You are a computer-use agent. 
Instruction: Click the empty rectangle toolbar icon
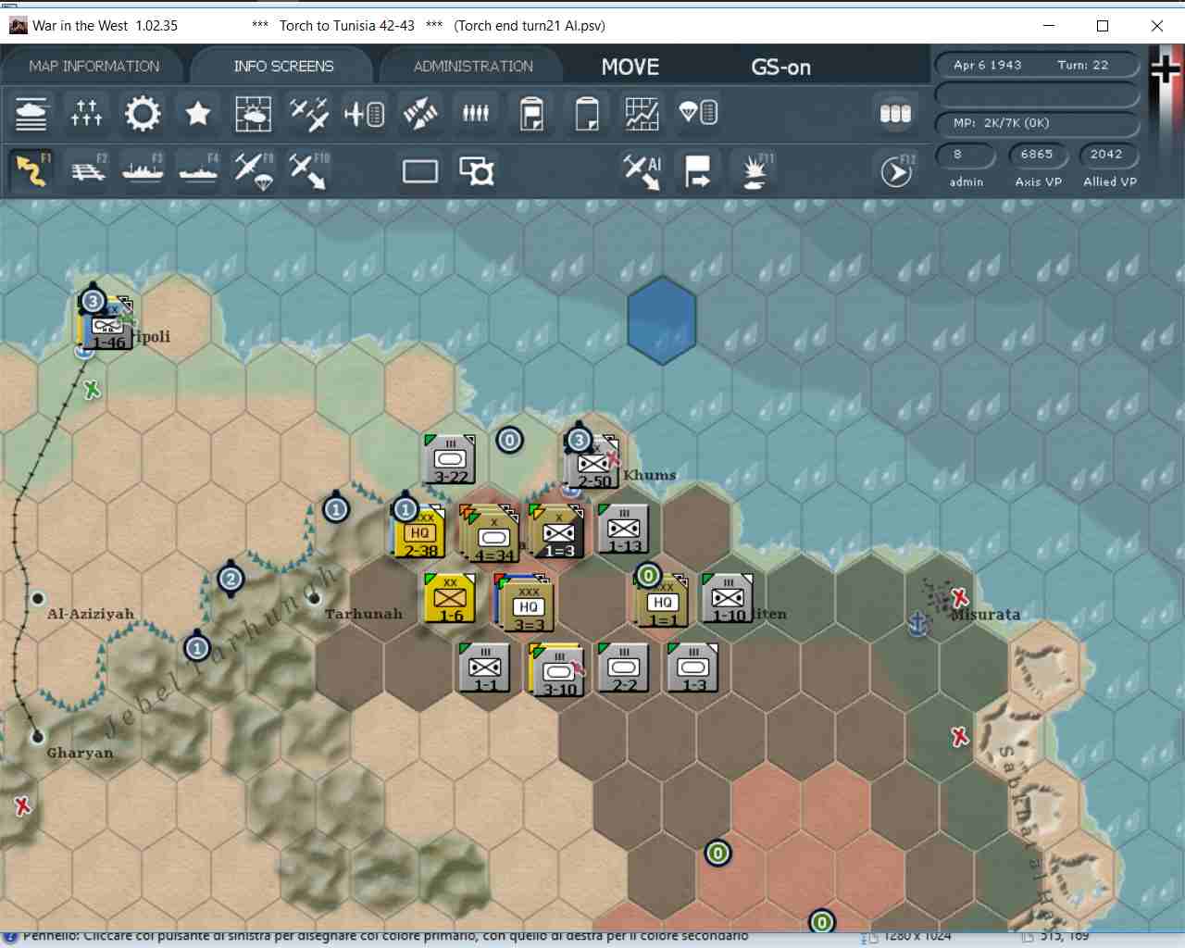[x=420, y=171]
